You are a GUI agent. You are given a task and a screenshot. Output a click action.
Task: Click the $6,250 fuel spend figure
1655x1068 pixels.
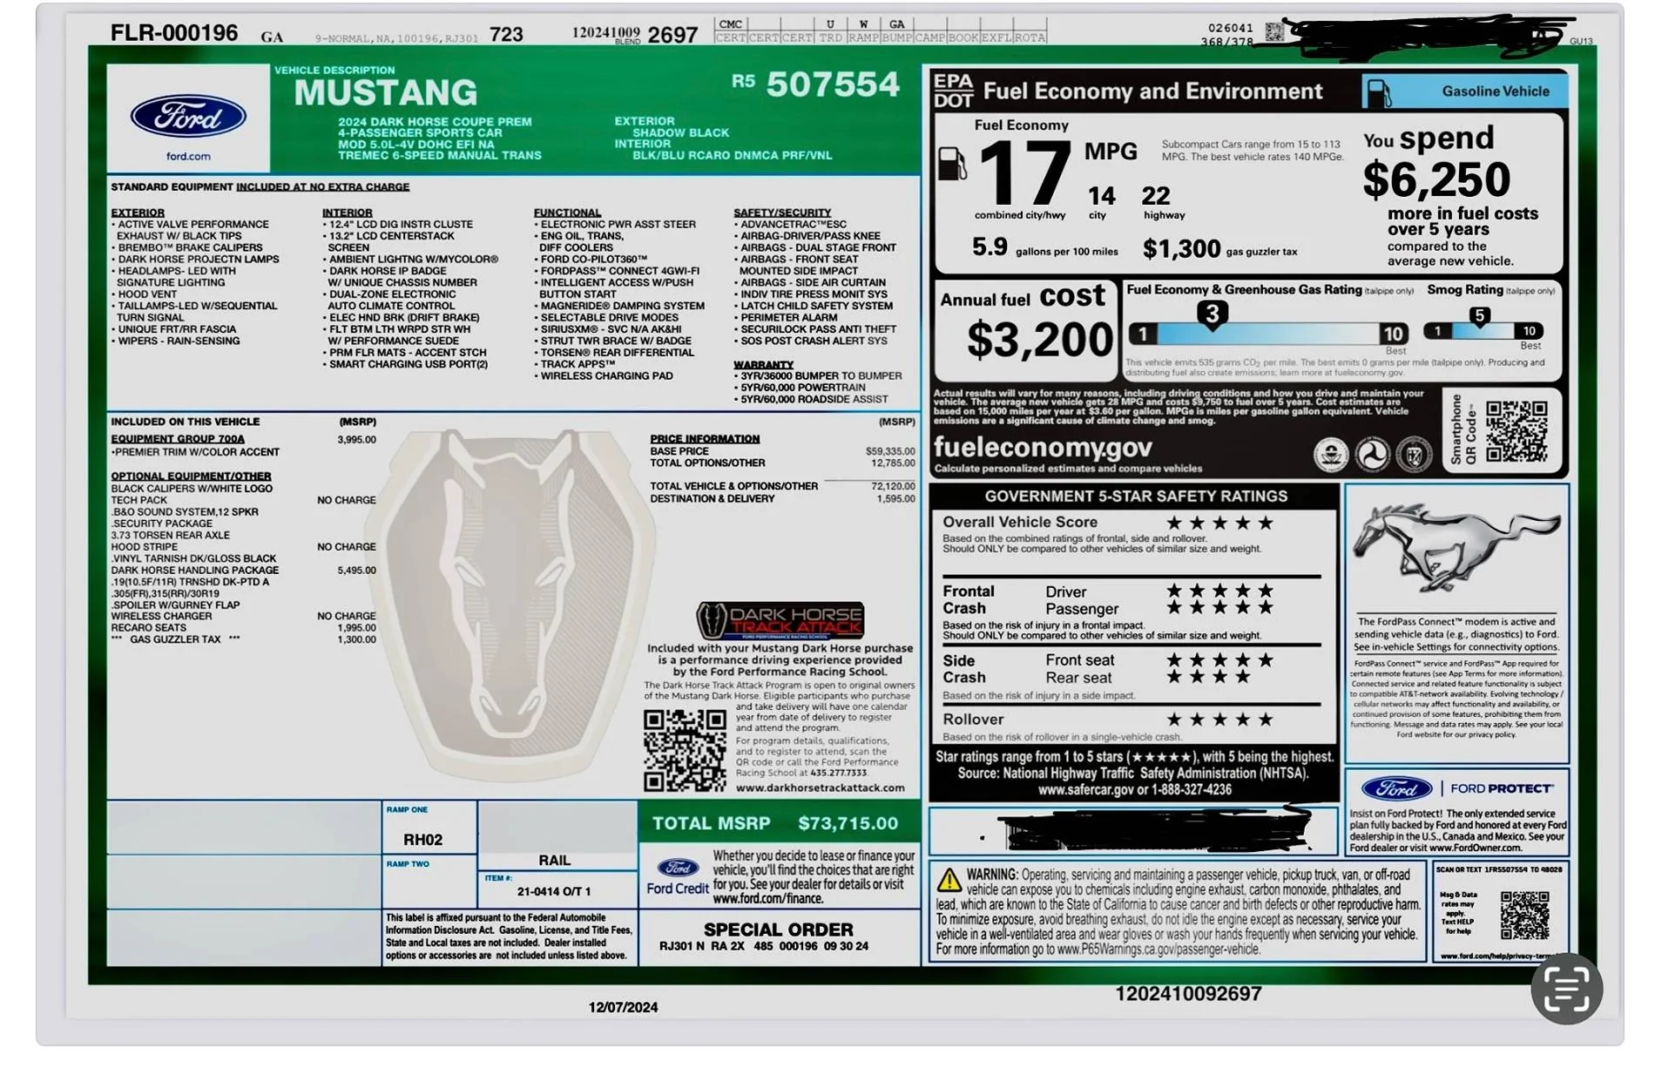(x=1436, y=180)
